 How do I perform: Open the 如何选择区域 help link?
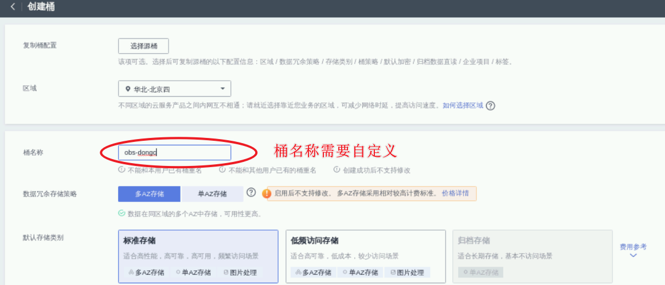(463, 105)
